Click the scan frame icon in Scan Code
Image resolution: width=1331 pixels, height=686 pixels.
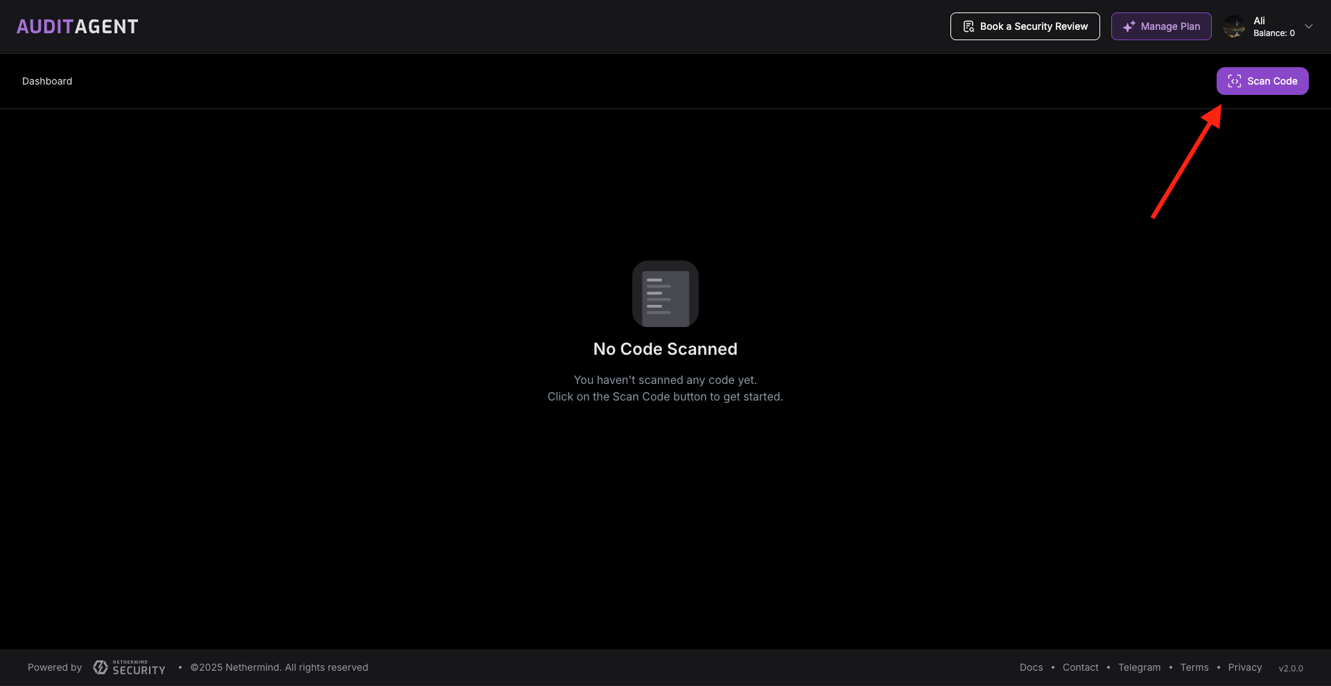pos(1234,81)
